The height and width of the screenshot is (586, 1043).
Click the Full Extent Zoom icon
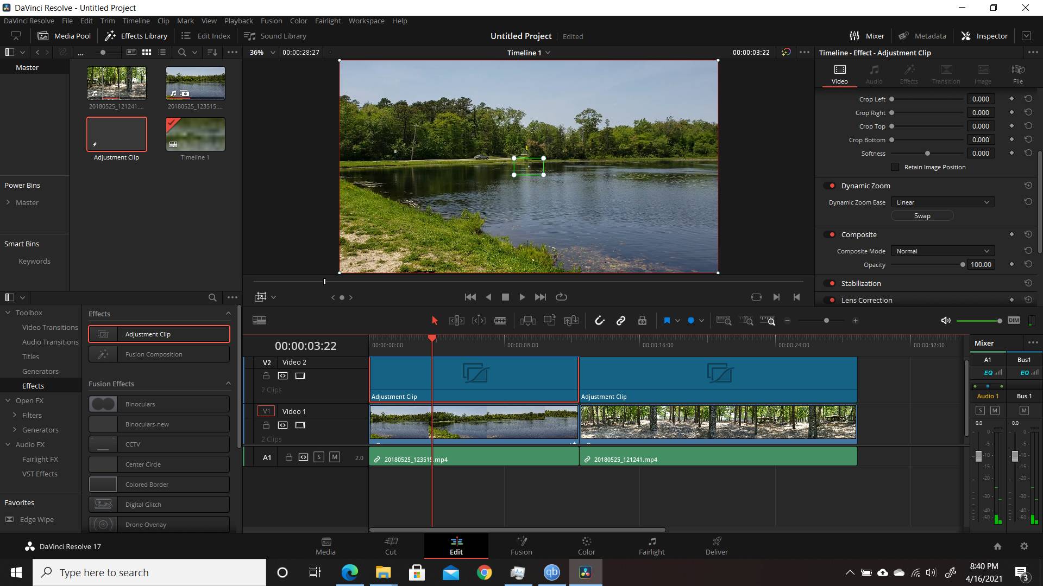click(724, 321)
